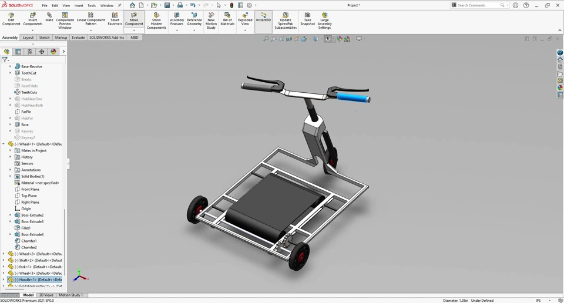564x303 pixels.
Task: Insert a Bill of Materials
Action: [x=227, y=19]
